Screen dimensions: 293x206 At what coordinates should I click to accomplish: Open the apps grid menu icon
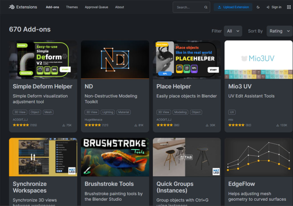click(x=288, y=7)
